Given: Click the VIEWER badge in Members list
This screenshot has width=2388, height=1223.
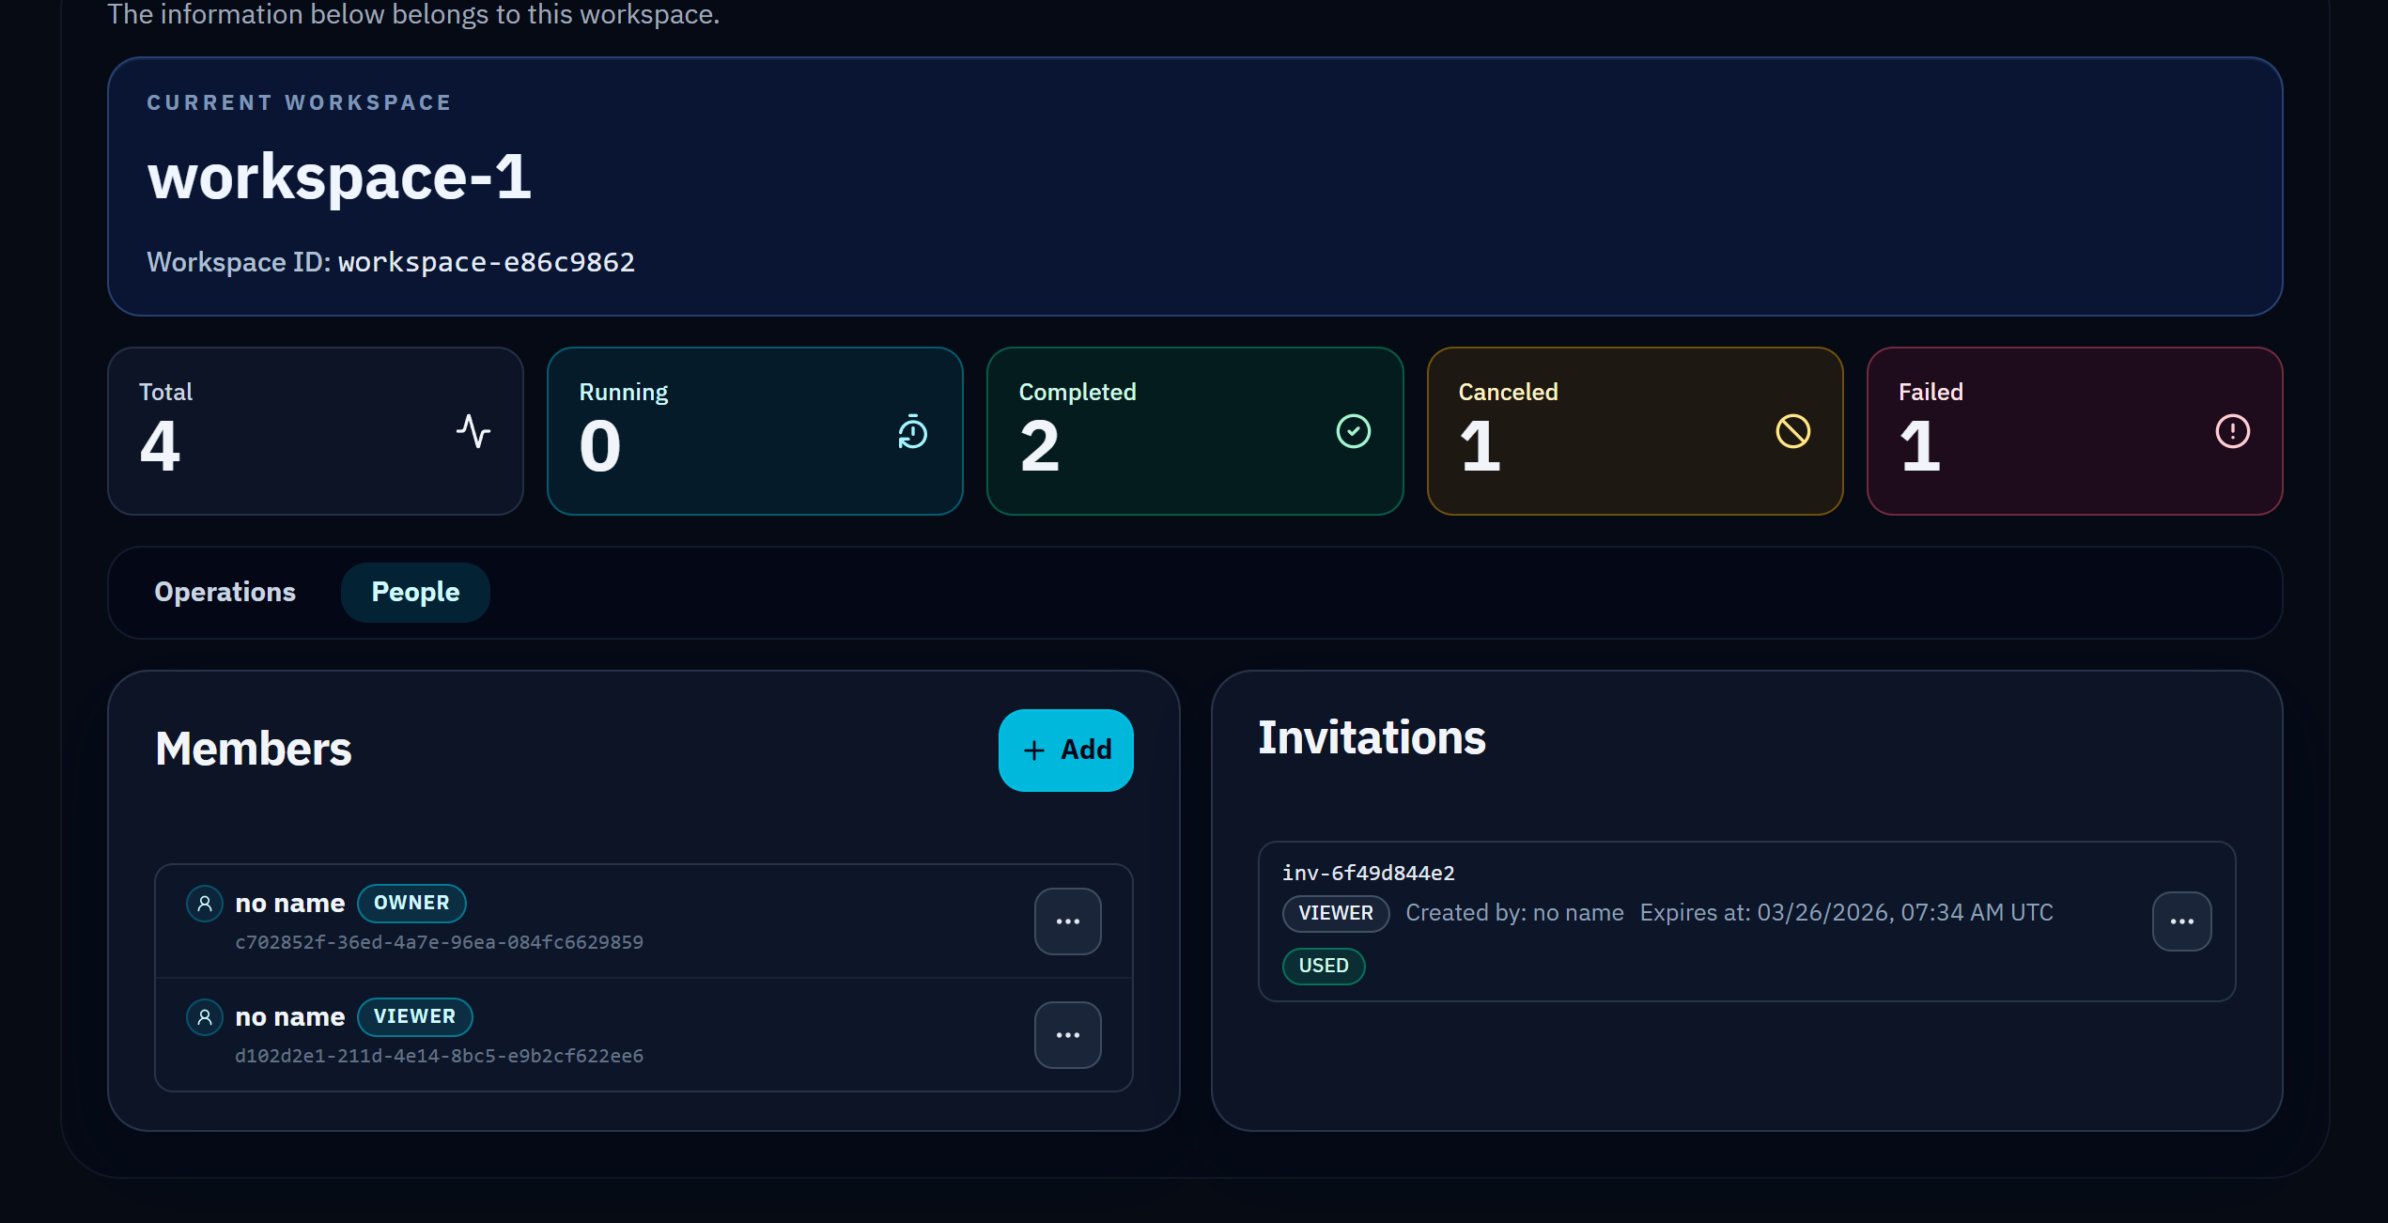Looking at the screenshot, I should coord(414,1016).
